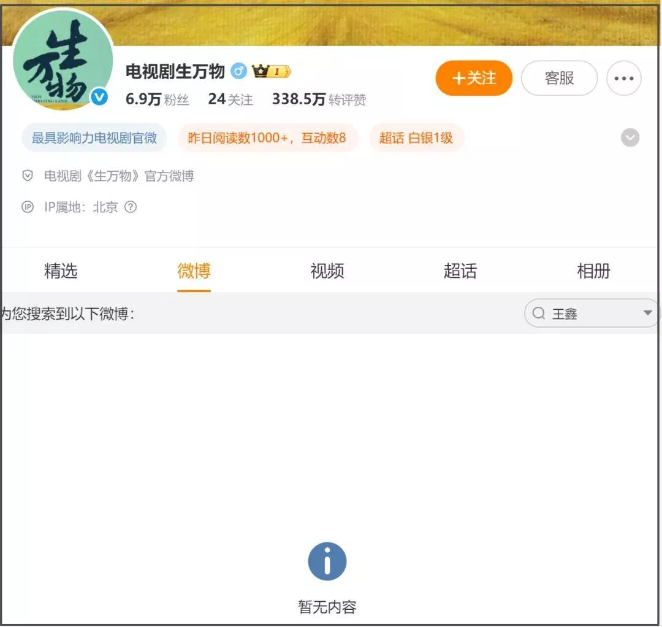
Task: Click the IP location icon
Action: tap(28, 207)
